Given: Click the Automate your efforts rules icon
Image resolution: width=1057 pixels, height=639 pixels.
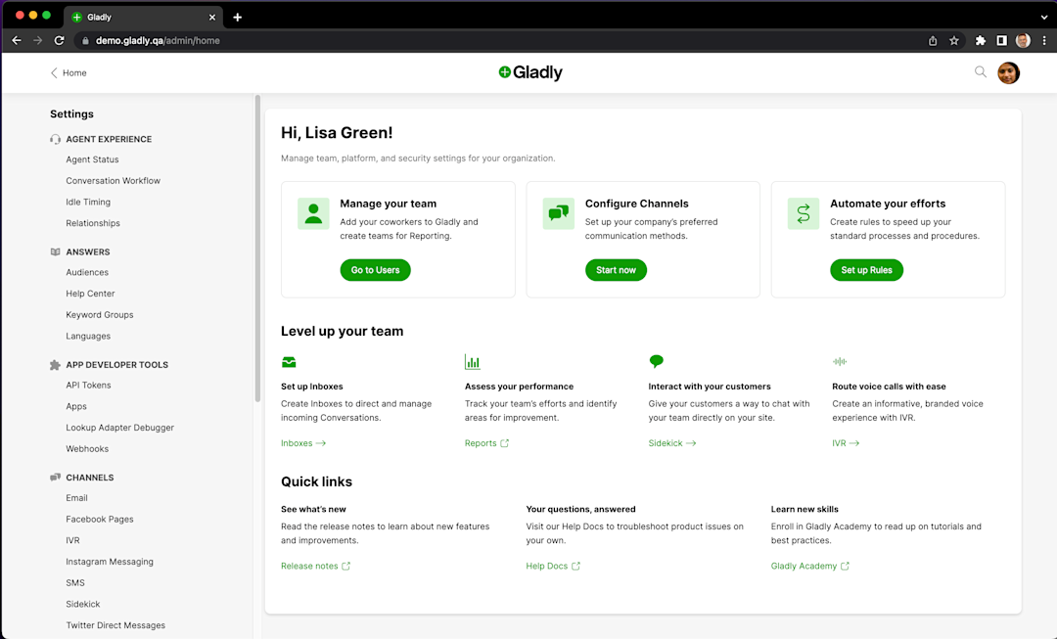Looking at the screenshot, I should coord(803,213).
